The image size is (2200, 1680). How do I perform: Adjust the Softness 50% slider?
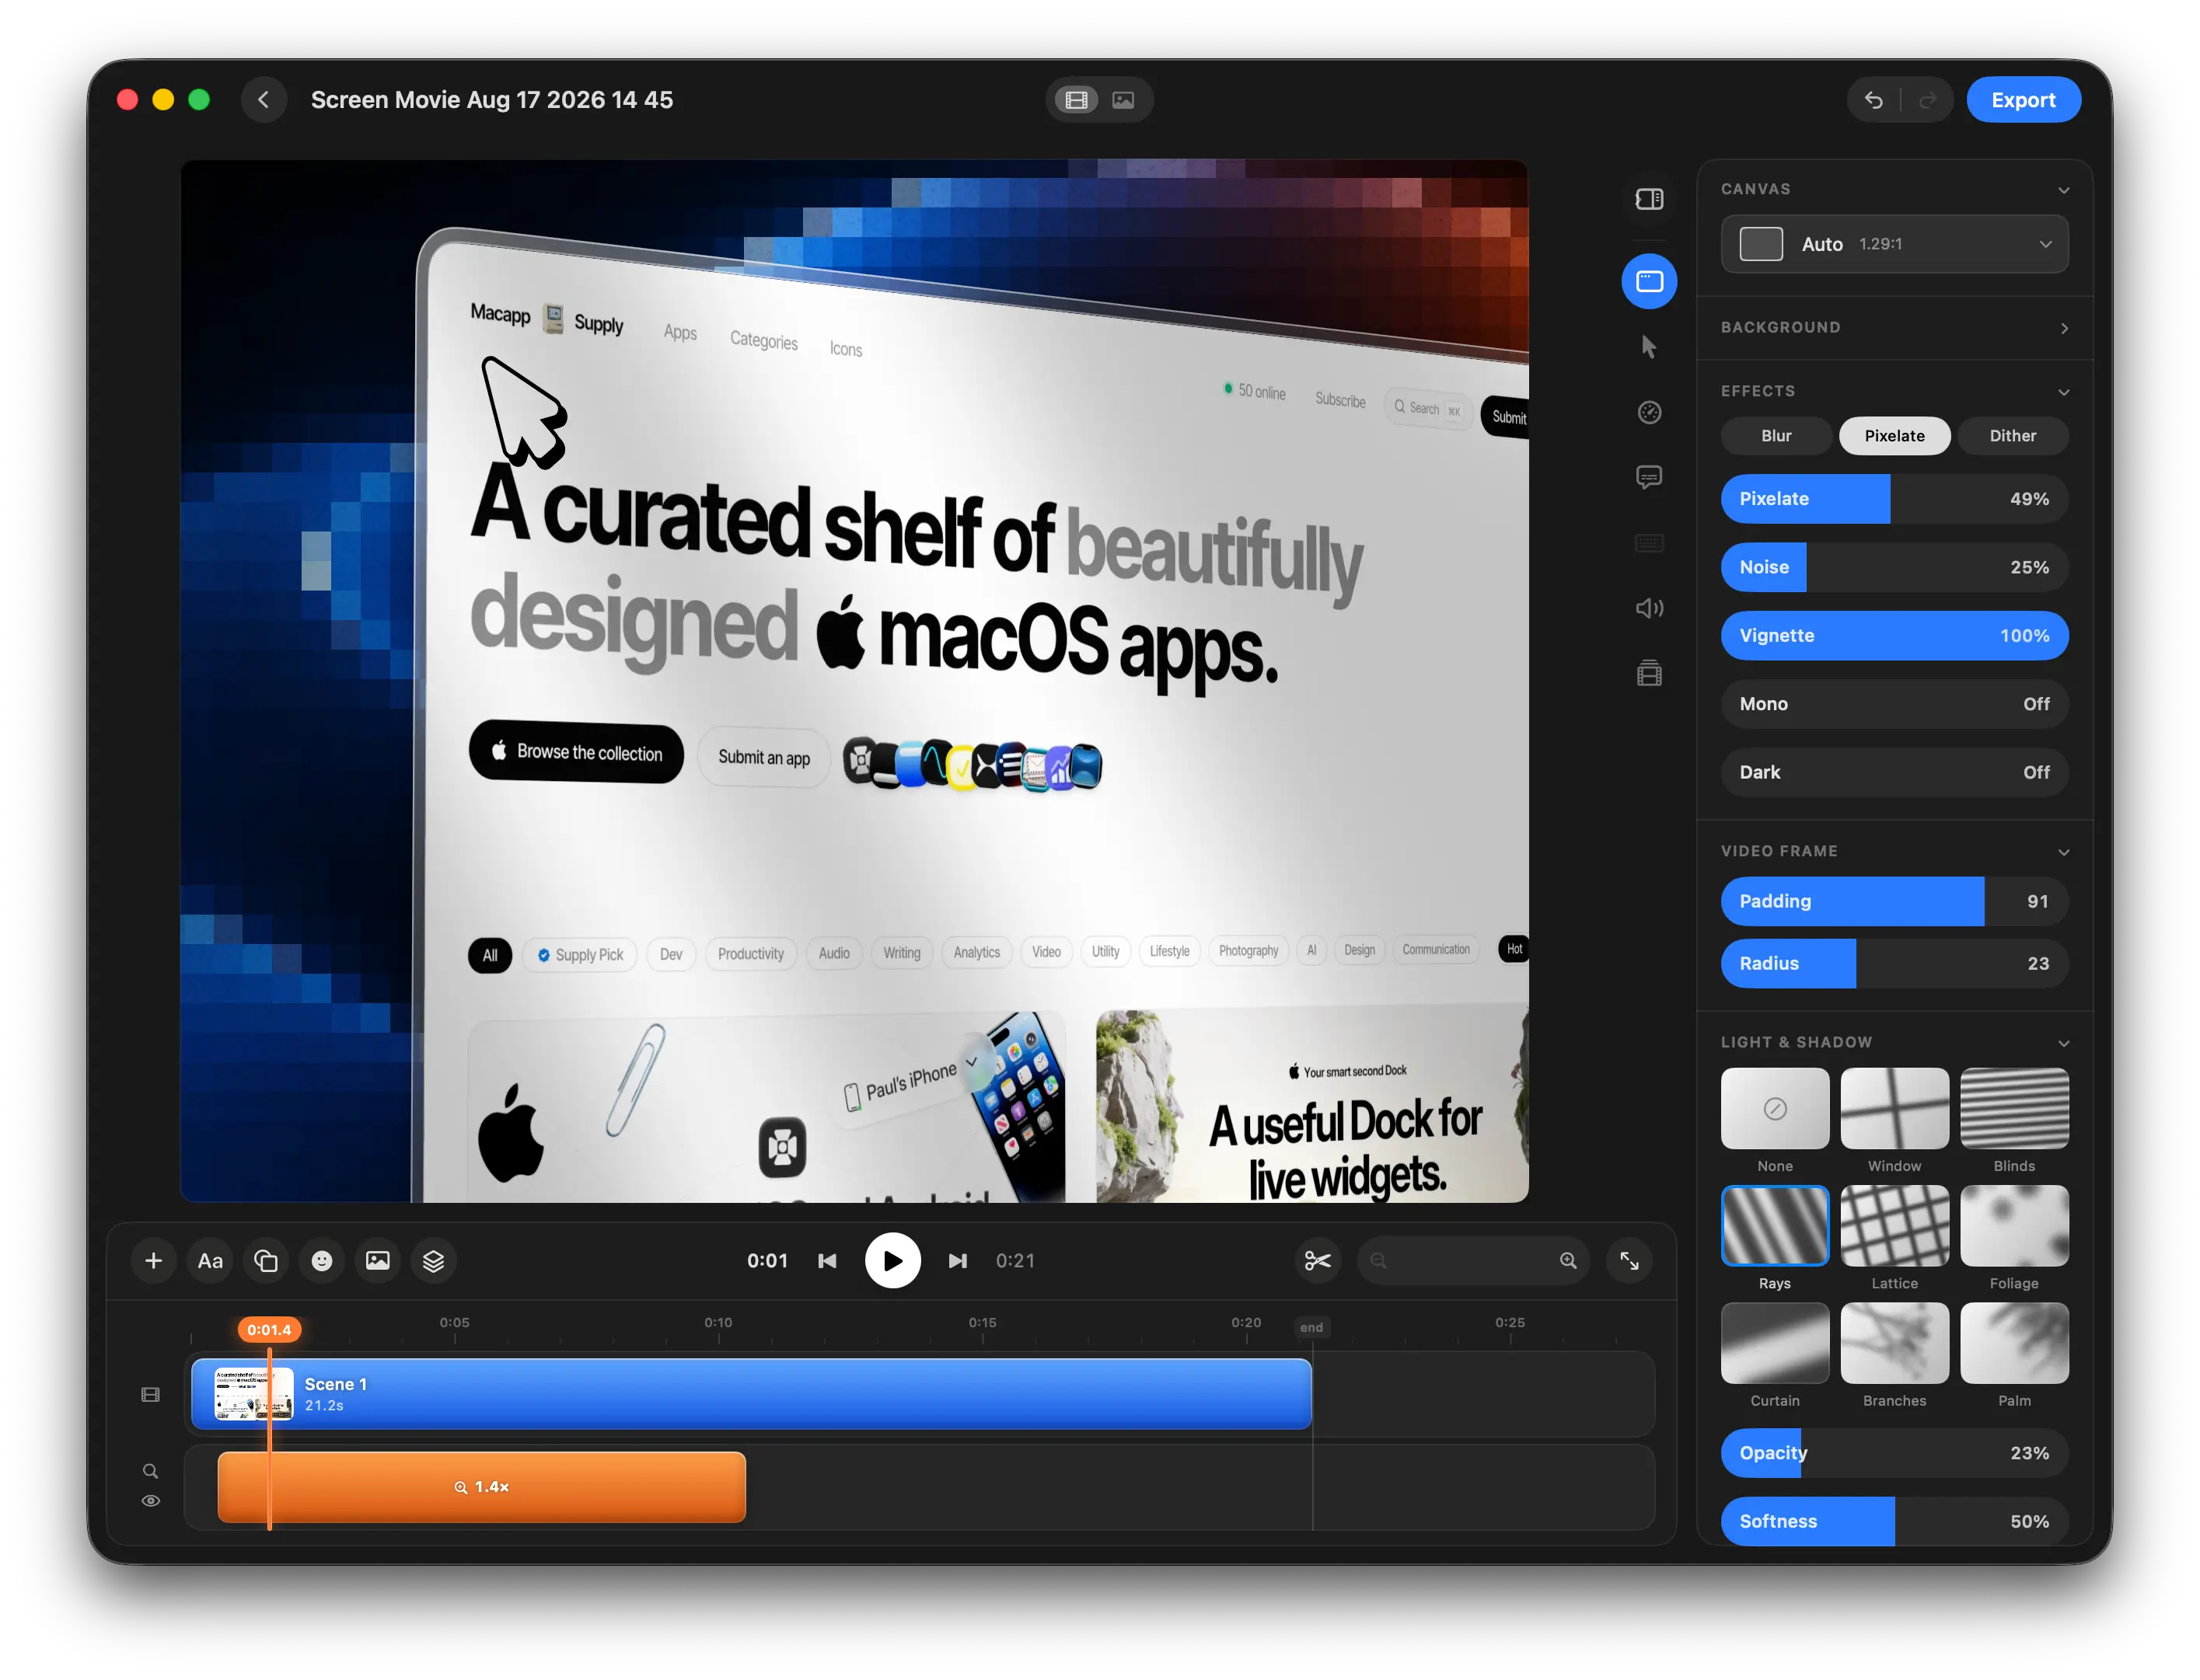click(x=1894, y=1521)
